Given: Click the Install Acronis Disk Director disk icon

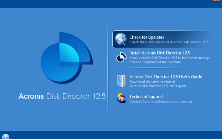Looking at the screenshot, I should [121, 57].
